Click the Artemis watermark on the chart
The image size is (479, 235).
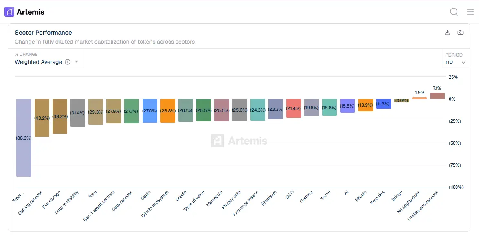(238, 141)
